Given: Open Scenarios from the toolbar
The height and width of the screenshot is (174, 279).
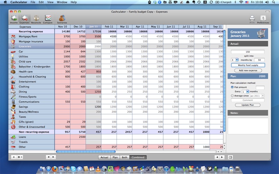Looking at the screenshot, I should [x=62, y=19].
